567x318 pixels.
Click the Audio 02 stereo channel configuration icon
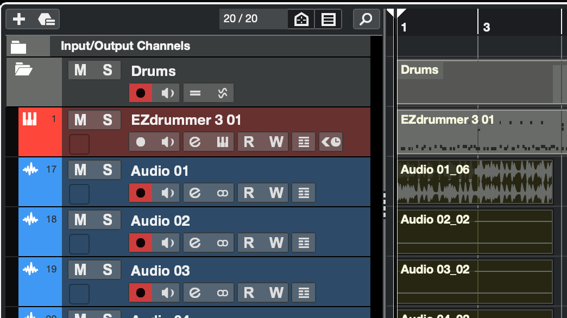pyautogui.click(x=222, y=243)
